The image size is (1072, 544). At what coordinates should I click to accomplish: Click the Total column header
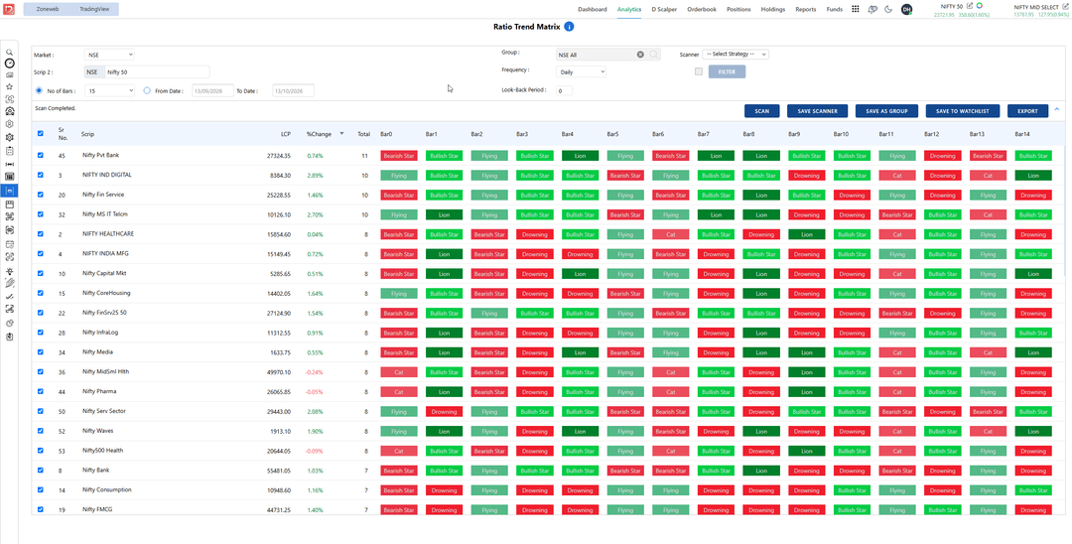pos(363,134)
